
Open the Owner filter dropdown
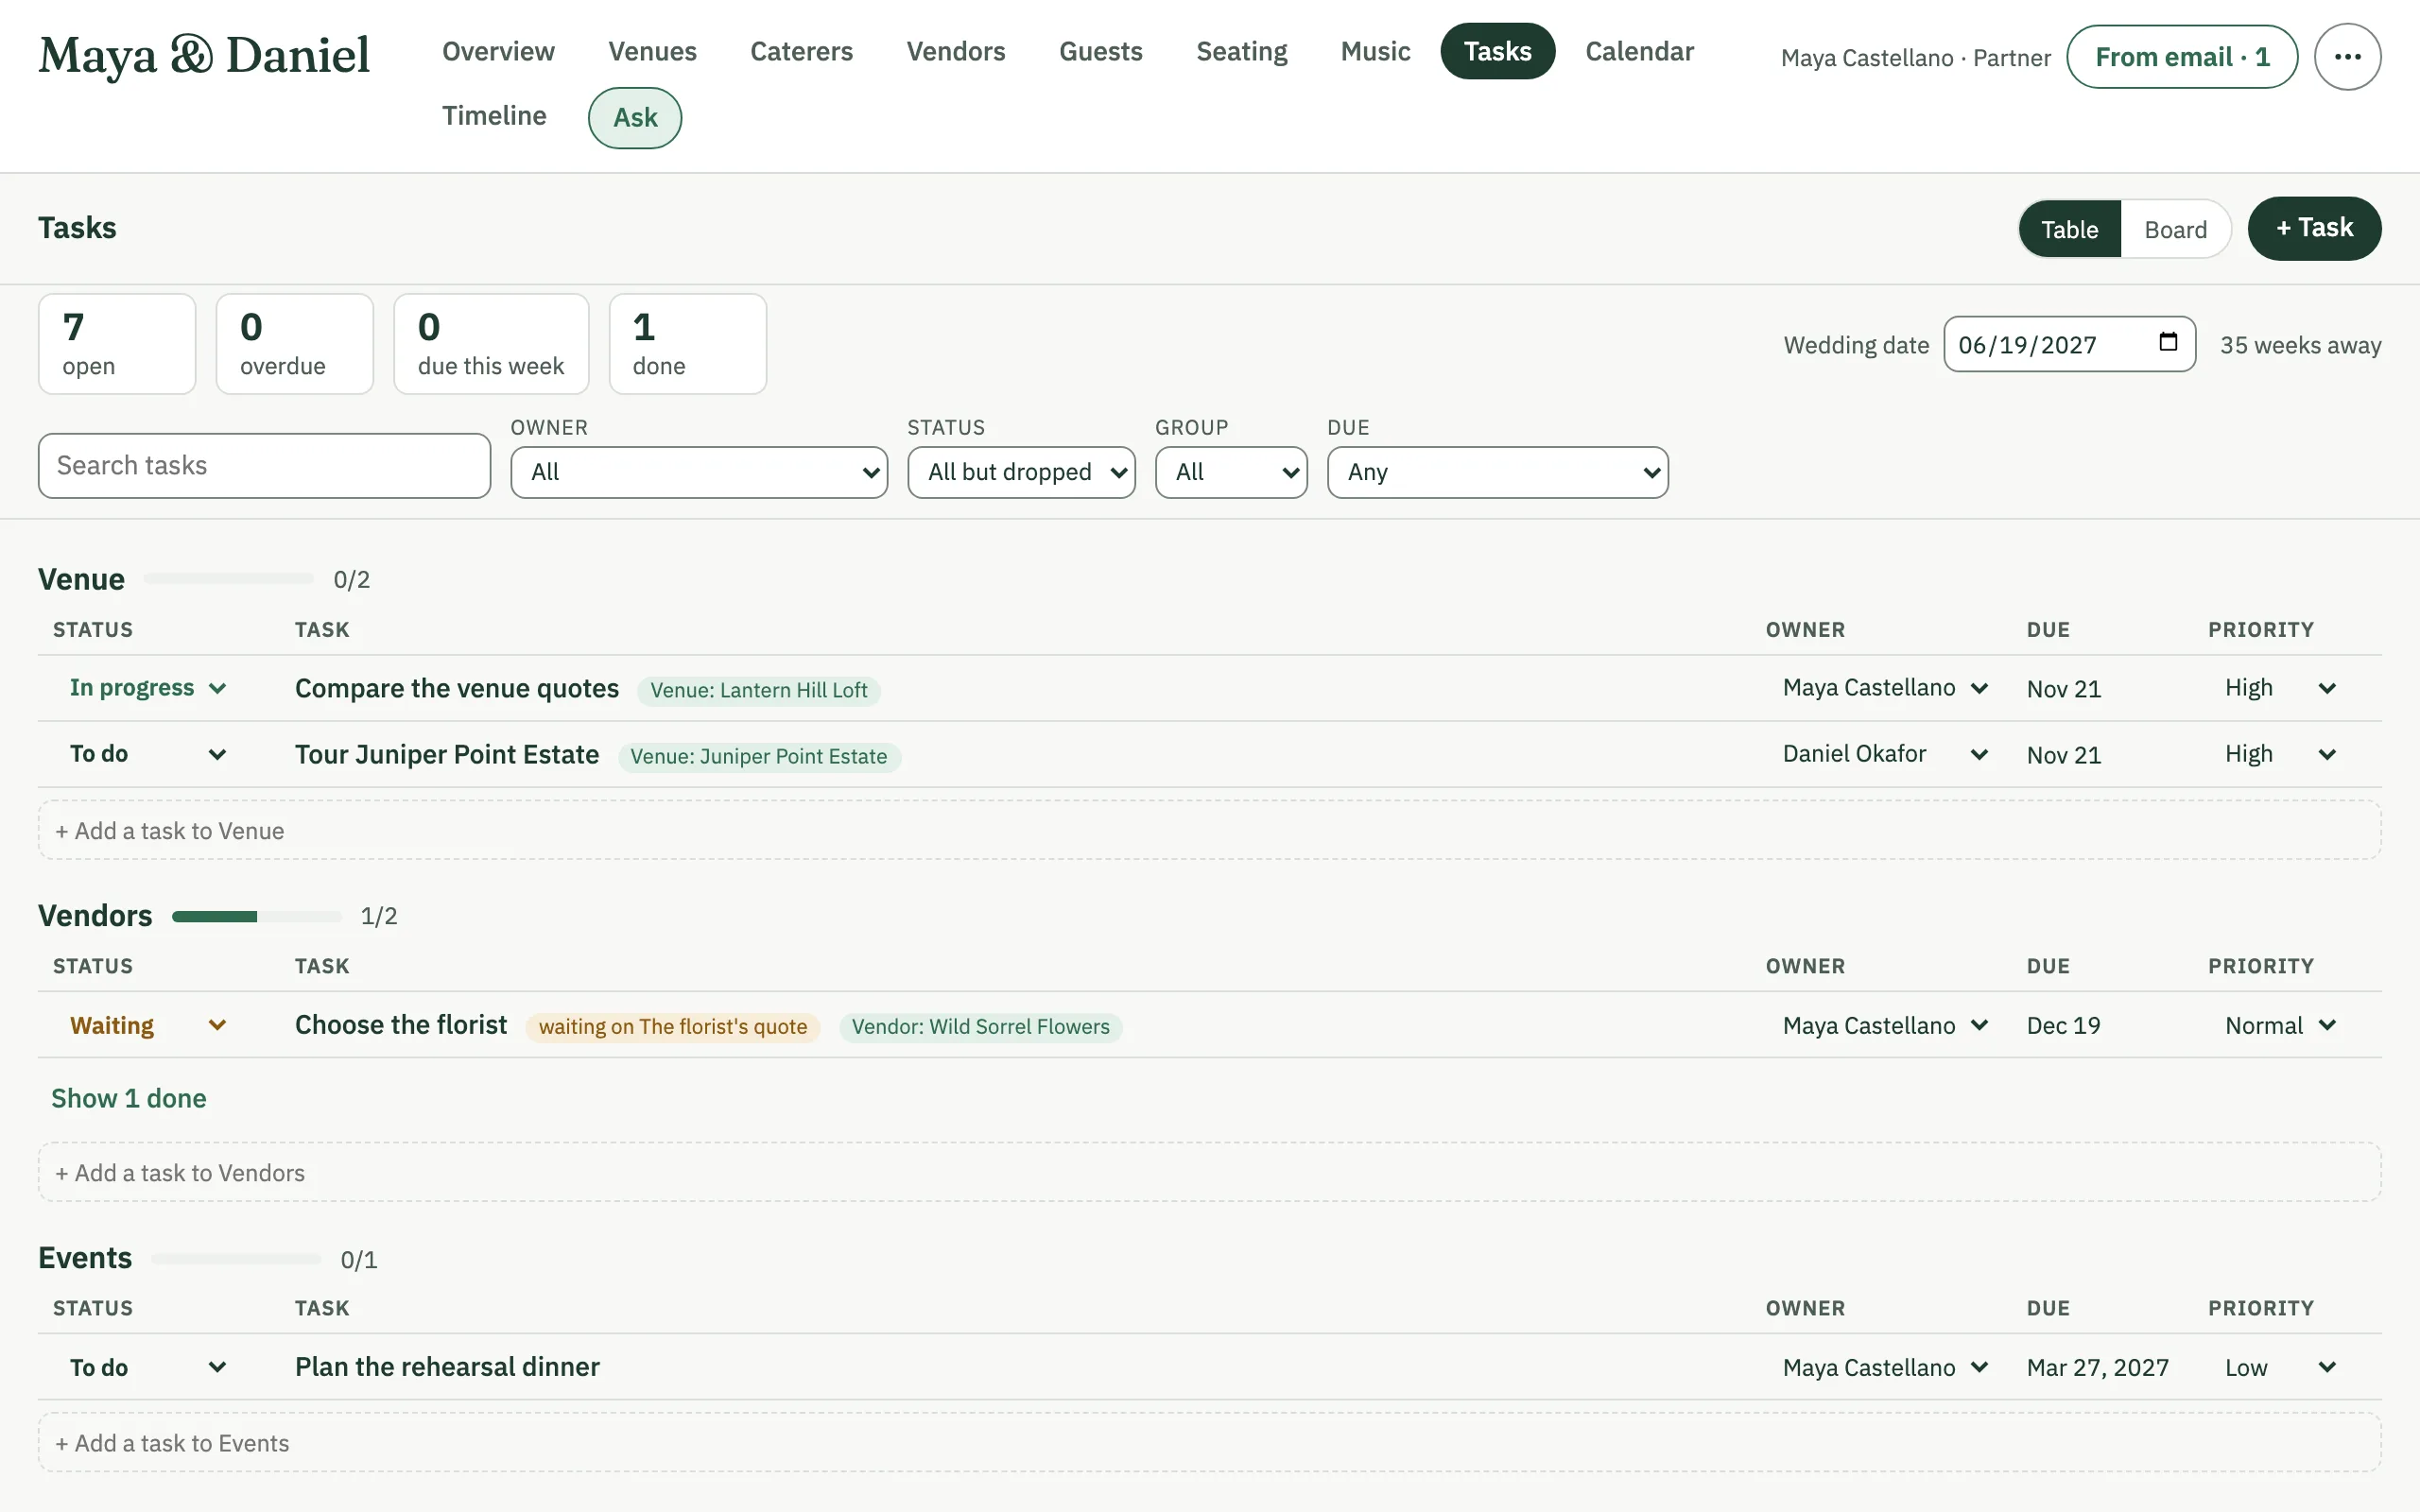coord(699,472)
